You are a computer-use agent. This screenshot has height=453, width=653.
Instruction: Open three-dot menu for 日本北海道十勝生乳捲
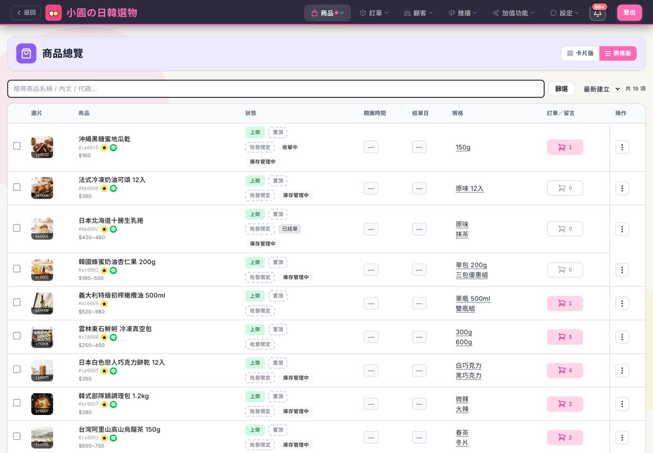point(622,229)
